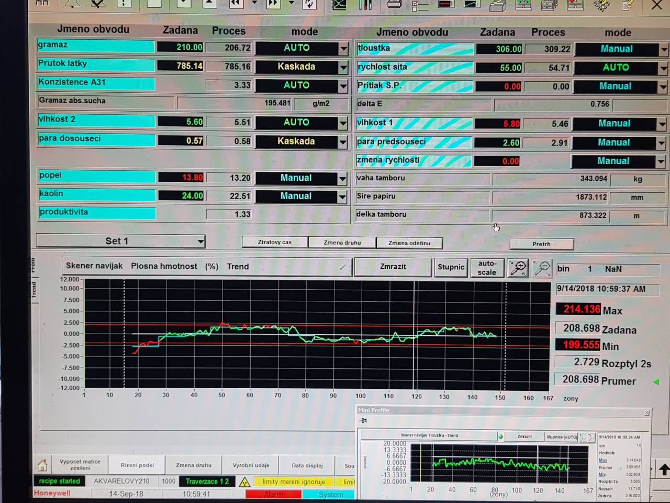Click the yellow warning triangle icon in status bar
Viewport: 670px width, 503px height.
244,482
